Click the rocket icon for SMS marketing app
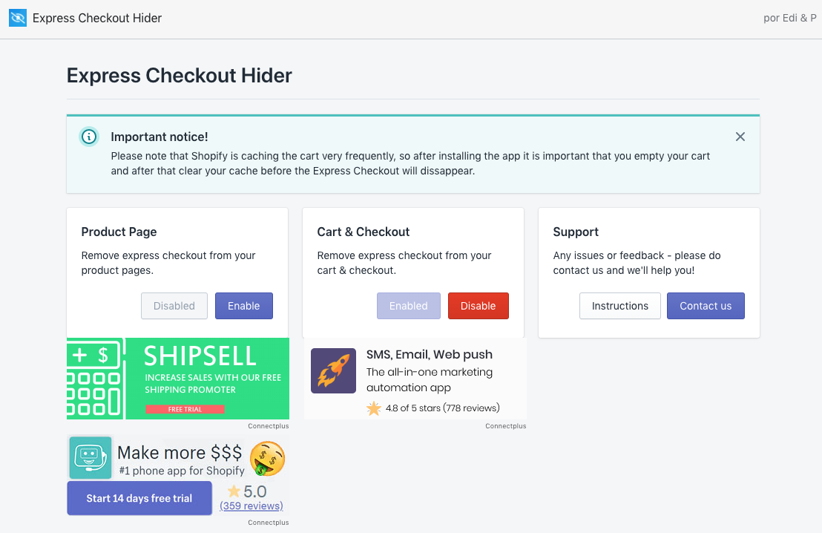The image size is (822, 533). tap(333, 370)
